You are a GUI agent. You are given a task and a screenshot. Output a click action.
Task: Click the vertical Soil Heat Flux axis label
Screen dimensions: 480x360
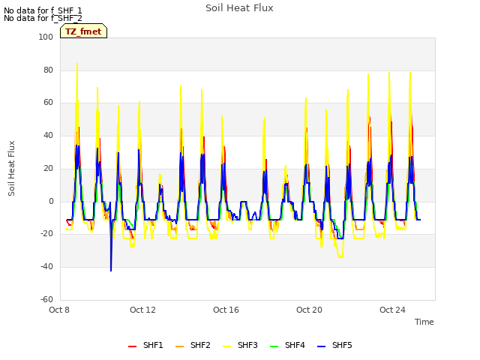[x=11, y=169]
